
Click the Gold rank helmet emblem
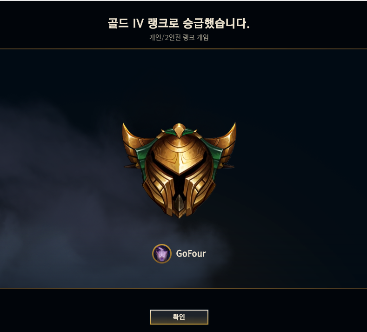click(x=179, y=170)
